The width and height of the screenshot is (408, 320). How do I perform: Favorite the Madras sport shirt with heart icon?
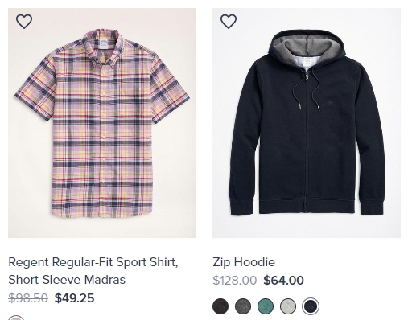click(24, 22)
